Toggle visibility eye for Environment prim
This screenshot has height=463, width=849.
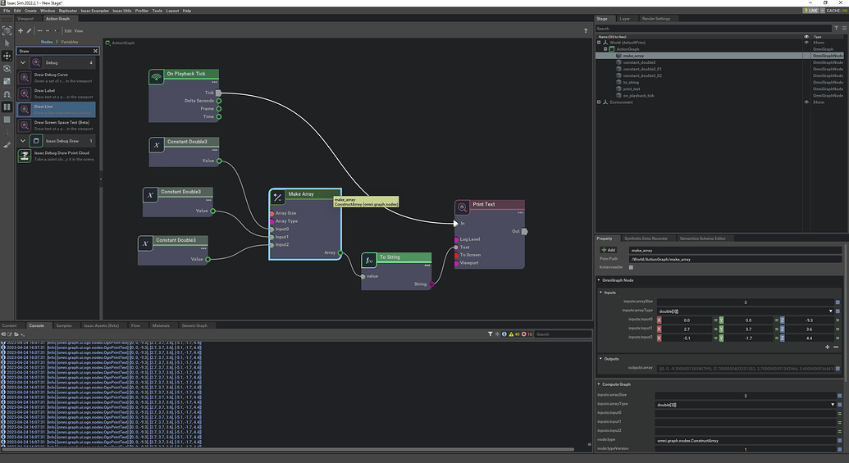806,102
